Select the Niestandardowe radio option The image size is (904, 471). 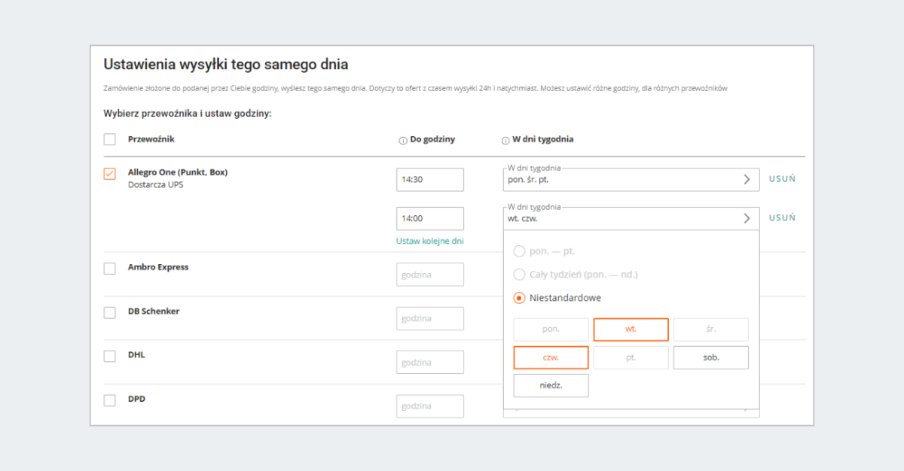coord(519,298)
